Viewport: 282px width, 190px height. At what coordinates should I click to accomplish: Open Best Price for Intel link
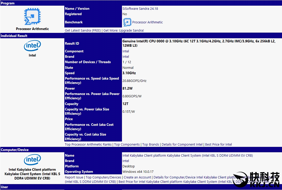(x=218, y=145)
